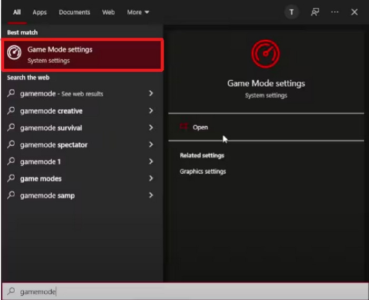369x300 pixels.
Task: Click search icon next to gamemode spectator
Action: [x=11, y=144]
